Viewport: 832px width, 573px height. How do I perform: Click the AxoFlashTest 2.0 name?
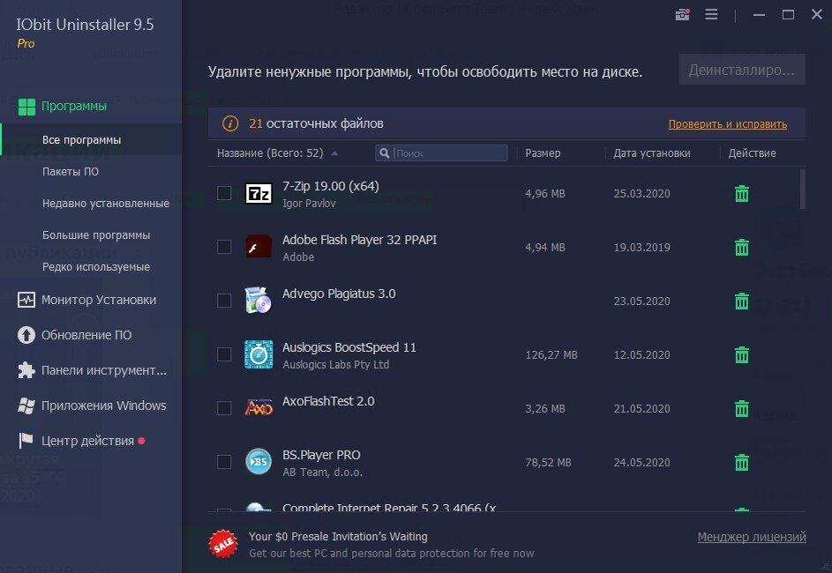[328, 401]
